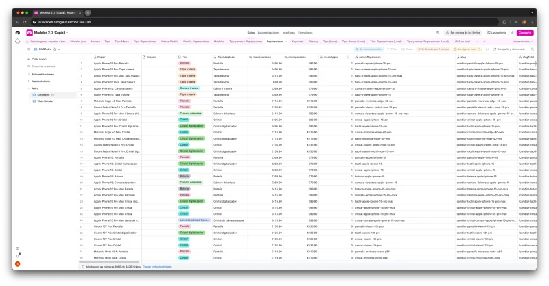
Task: Open the Herramientas dropdown menu
Action: click(523, 42)
